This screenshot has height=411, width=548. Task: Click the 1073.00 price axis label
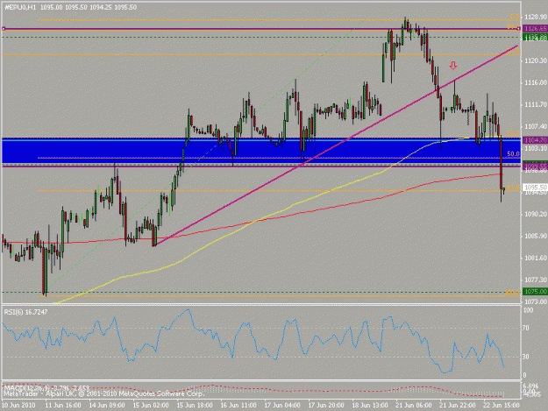[536, 301]
